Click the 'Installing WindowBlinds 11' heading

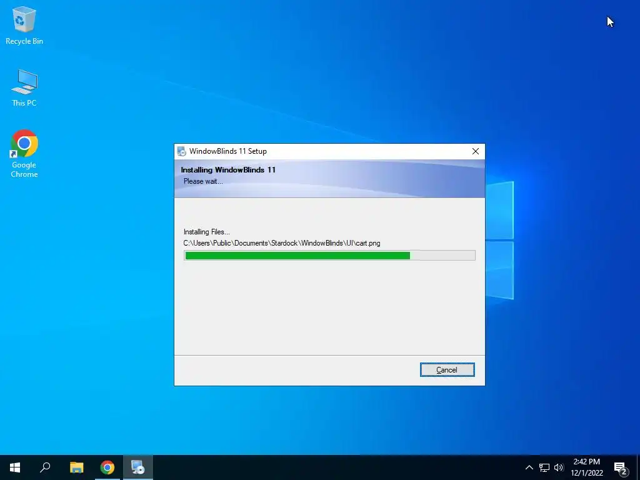pos(228,170)
